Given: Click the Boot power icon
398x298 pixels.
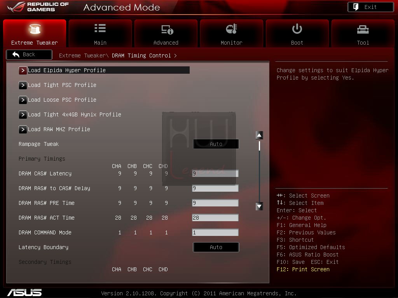Looking at the screenshot, I should coord(297,29).
